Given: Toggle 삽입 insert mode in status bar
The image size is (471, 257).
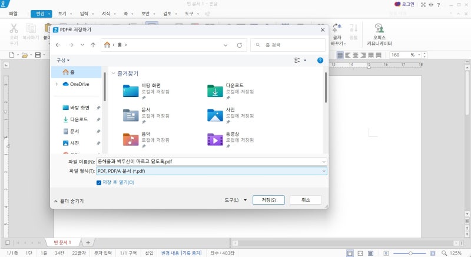Looking at the screenshot, I should 150,253.
